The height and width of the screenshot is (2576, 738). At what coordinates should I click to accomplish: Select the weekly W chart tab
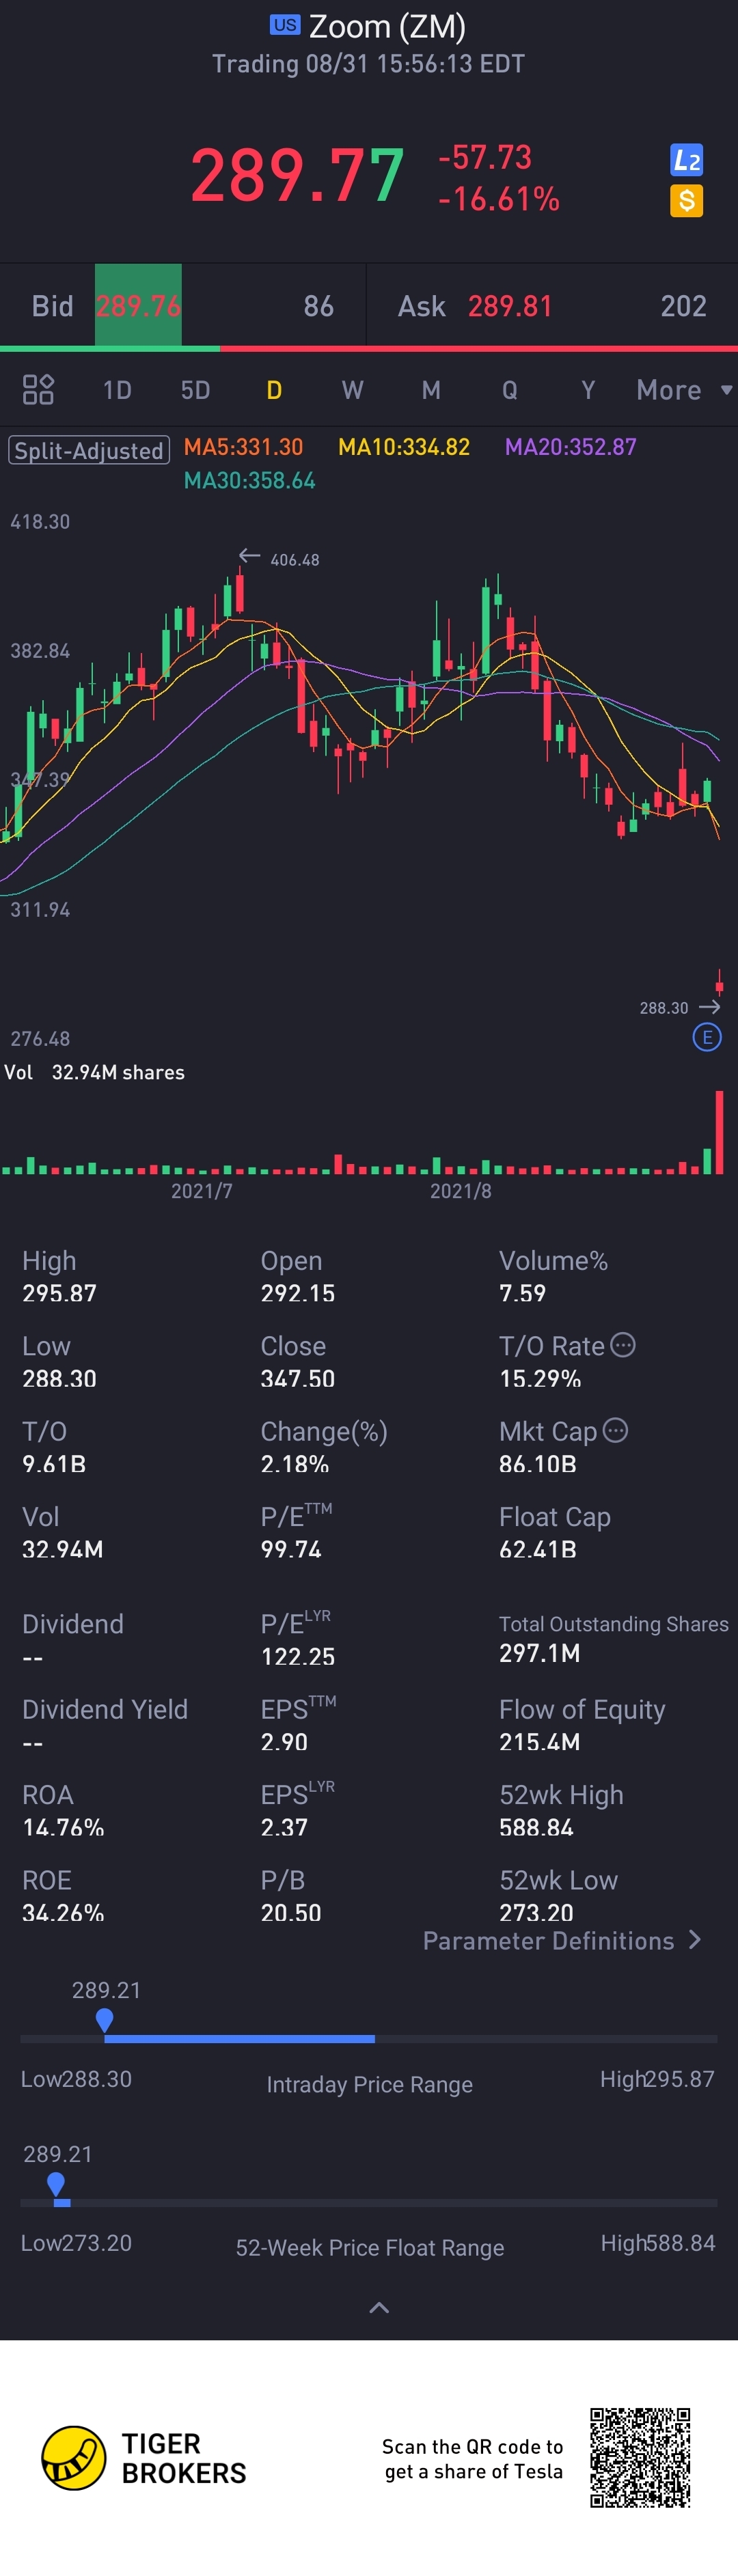pyautogui.click(x=352, y=390)
